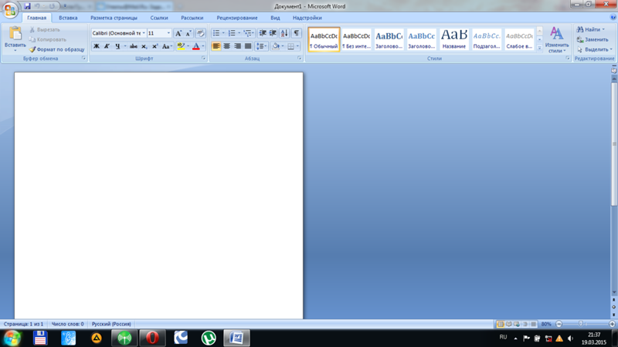Open the Шрифт dialog launcher
618x347 pixels.
[x=203, y=59]
